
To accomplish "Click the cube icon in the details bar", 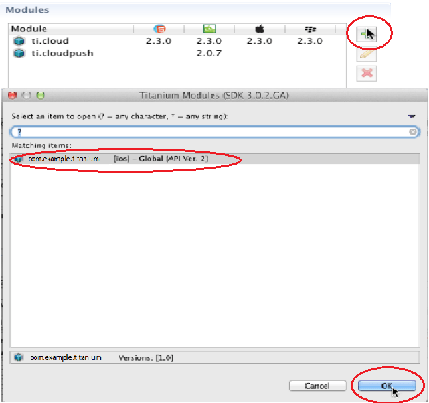I will point(19,357).
